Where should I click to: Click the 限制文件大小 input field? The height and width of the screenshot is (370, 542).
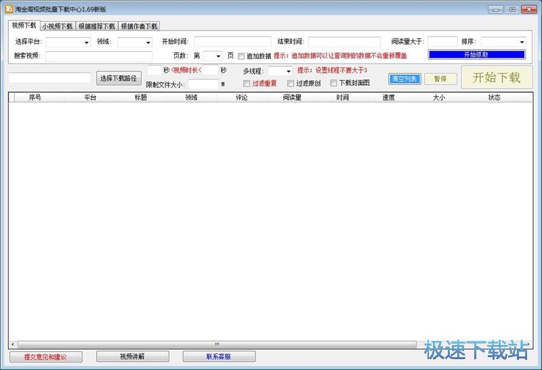click(204, 85)
